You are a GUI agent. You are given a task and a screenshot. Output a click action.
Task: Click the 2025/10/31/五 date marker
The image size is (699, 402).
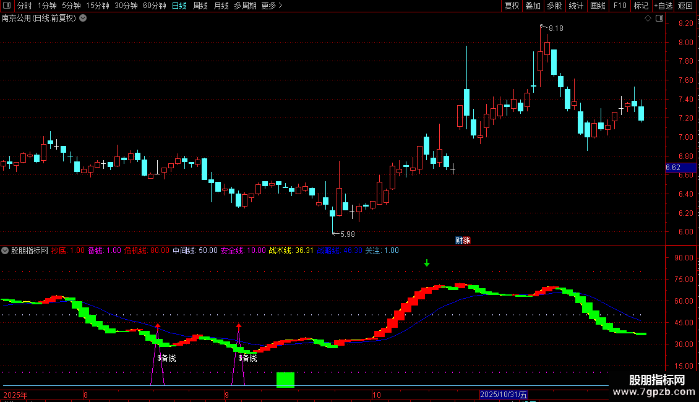(504, 395)
